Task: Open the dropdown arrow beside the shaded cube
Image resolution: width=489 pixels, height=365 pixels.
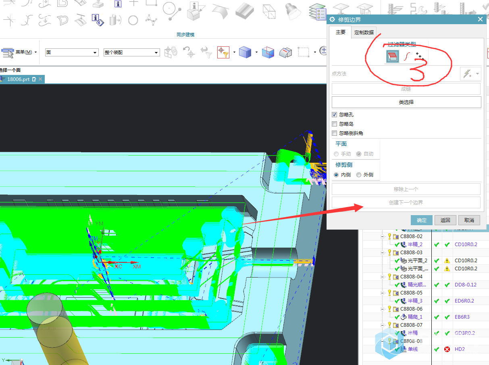Action: (256, 52)
